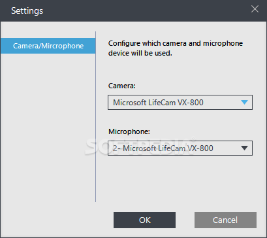Click the blank gap between OK and Cancel

185,220
